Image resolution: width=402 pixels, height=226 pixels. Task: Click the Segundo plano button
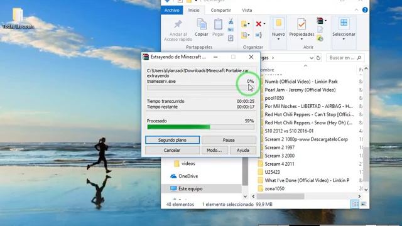172,140
